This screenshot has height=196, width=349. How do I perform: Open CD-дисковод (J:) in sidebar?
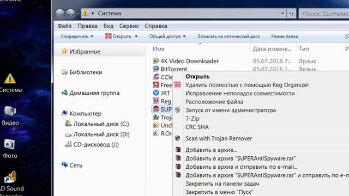click(96, 145)
